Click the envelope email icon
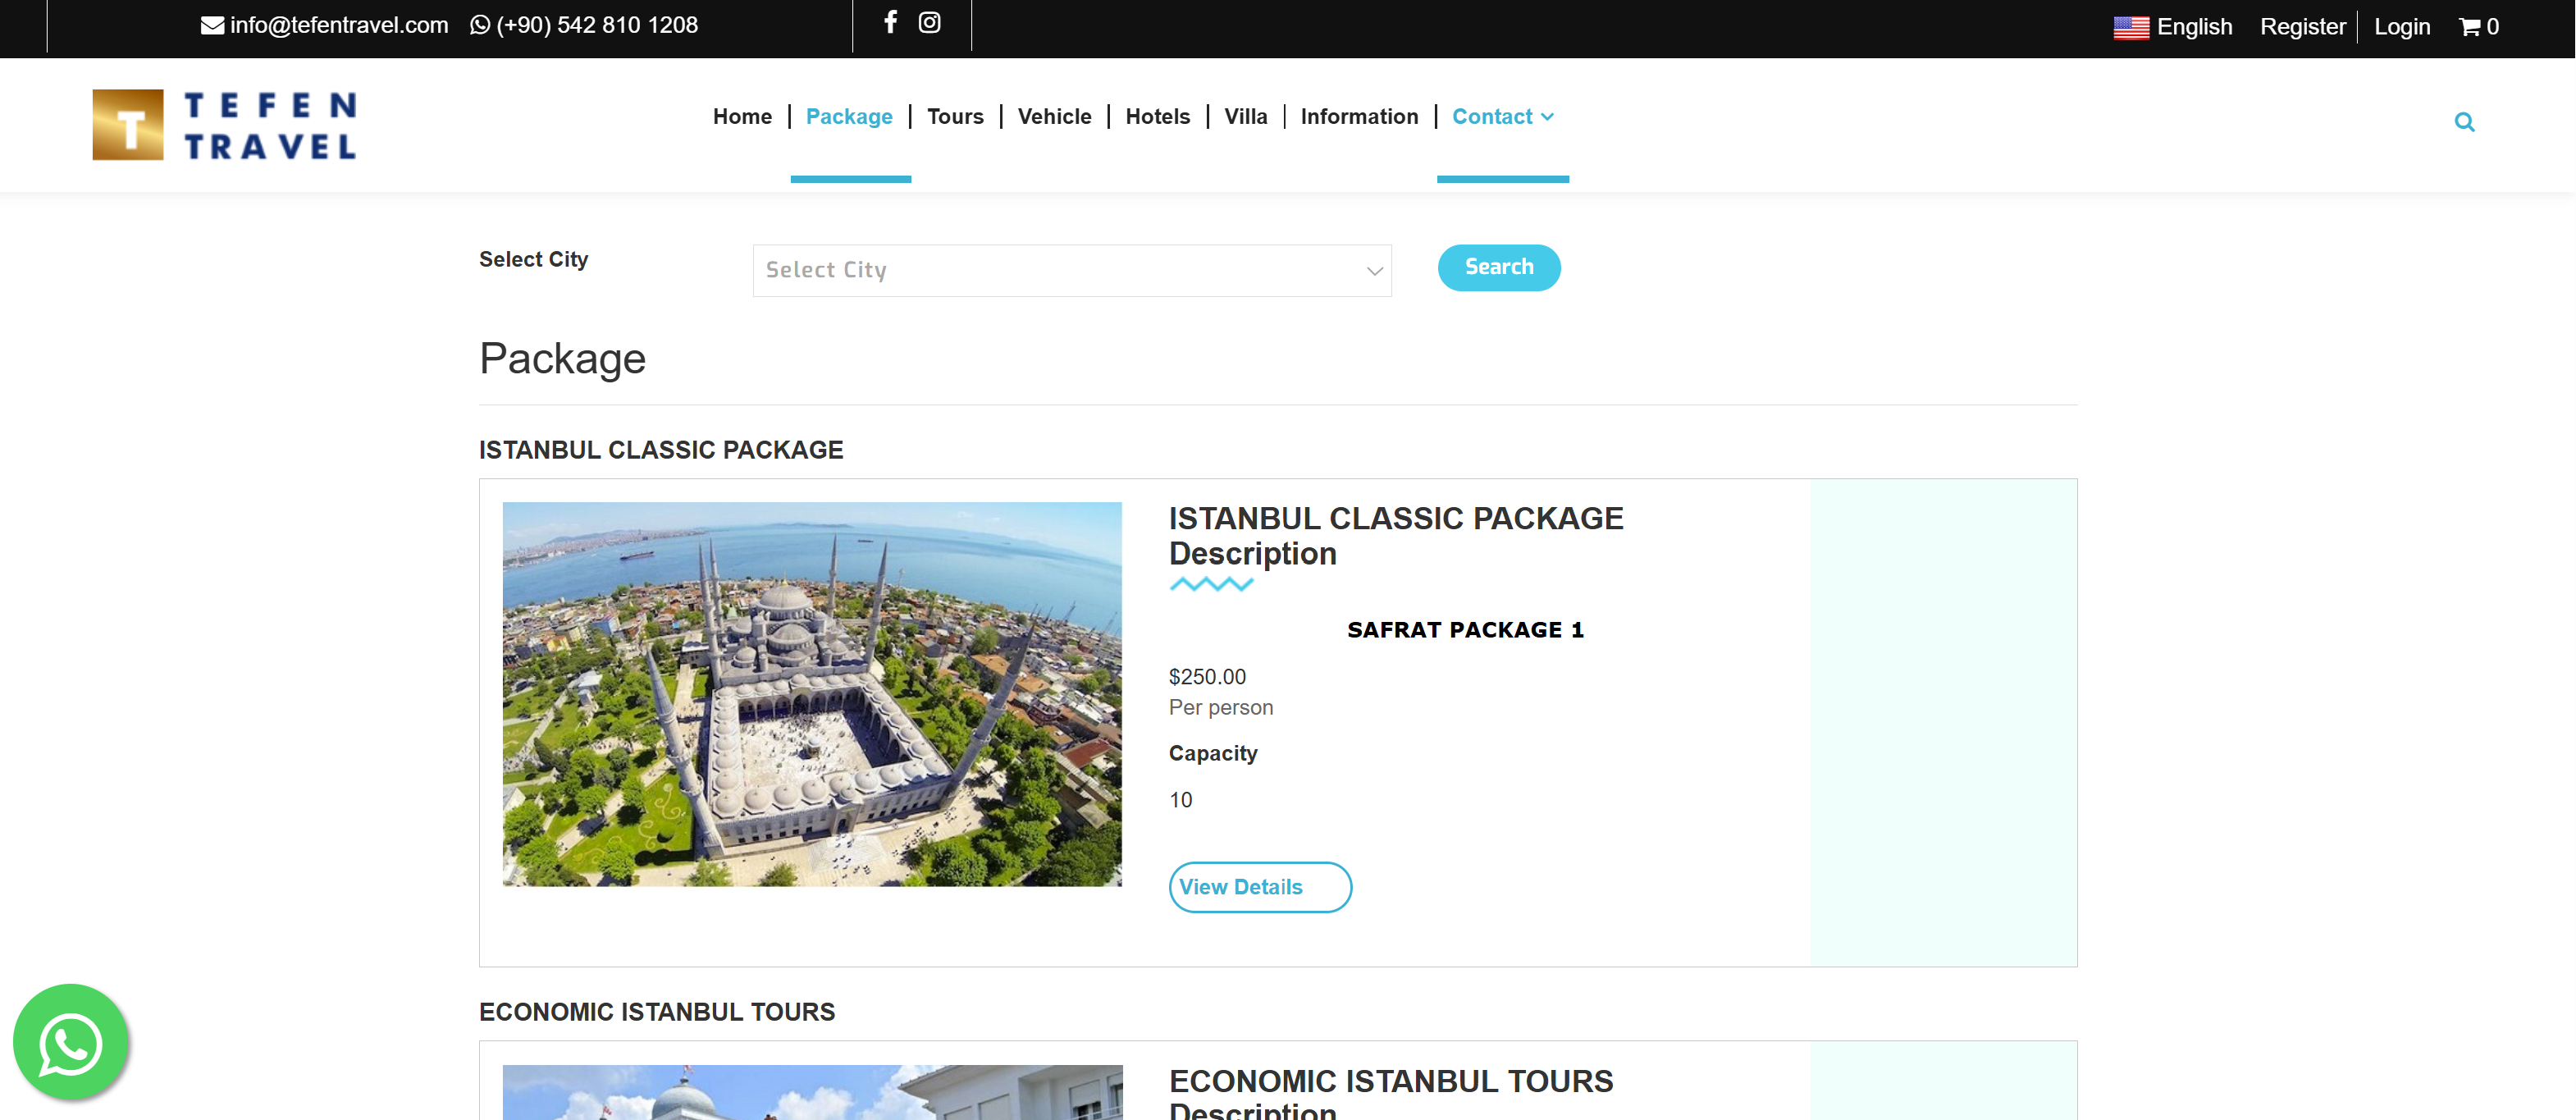The image size is (2576, 1120). pyautogui.click(x=212, y=26)
